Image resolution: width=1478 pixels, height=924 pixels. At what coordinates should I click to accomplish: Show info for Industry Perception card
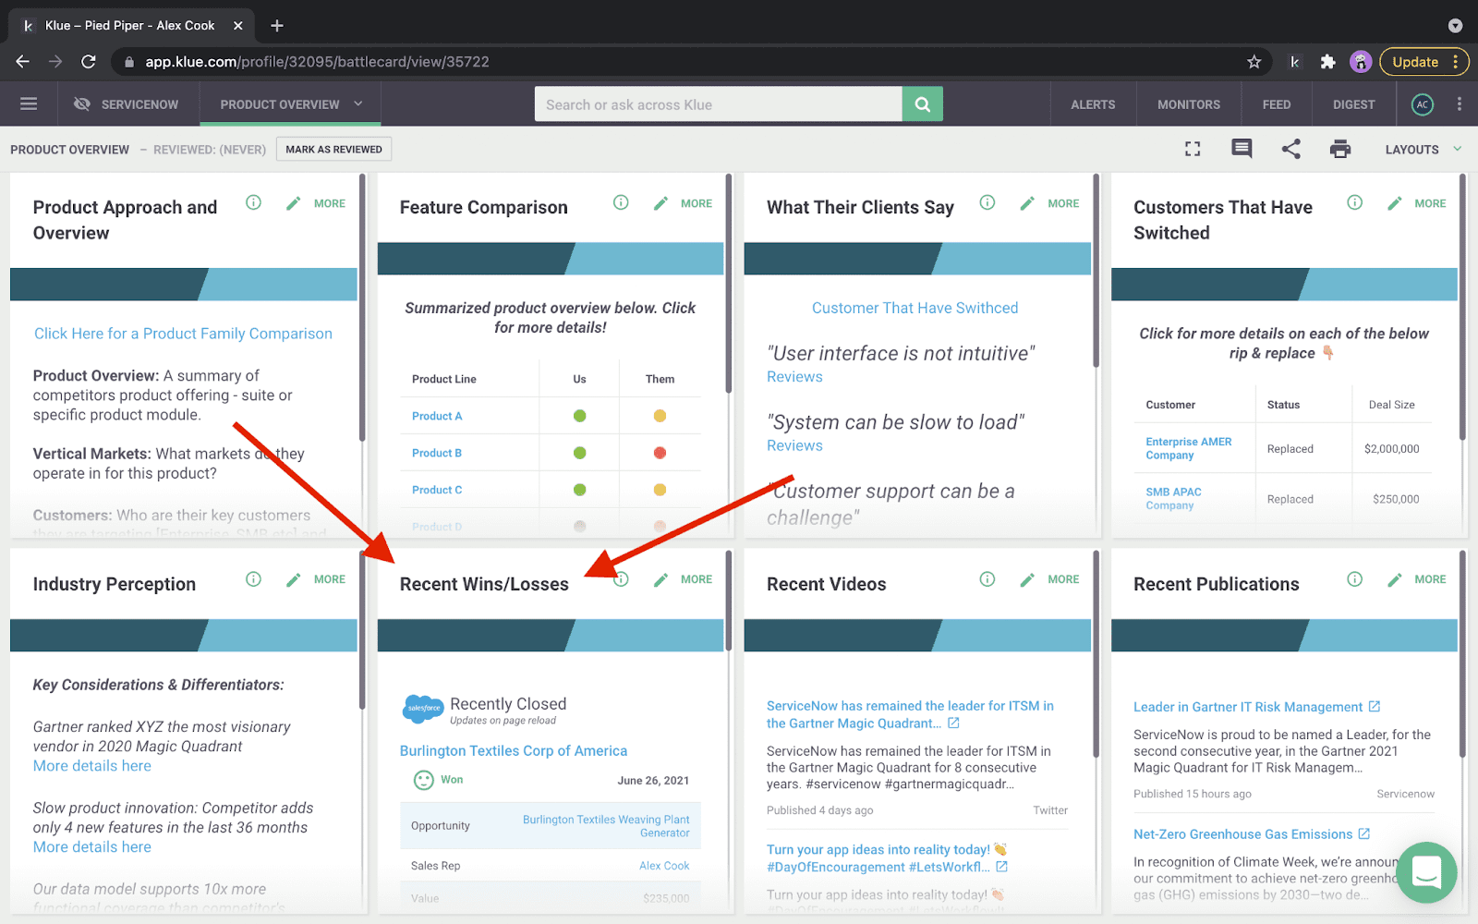[253, 579]
